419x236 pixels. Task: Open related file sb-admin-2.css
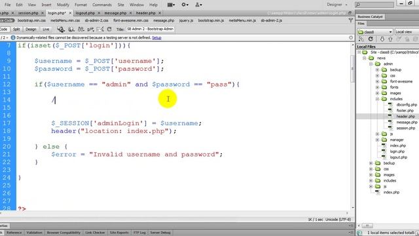point(96,20)
